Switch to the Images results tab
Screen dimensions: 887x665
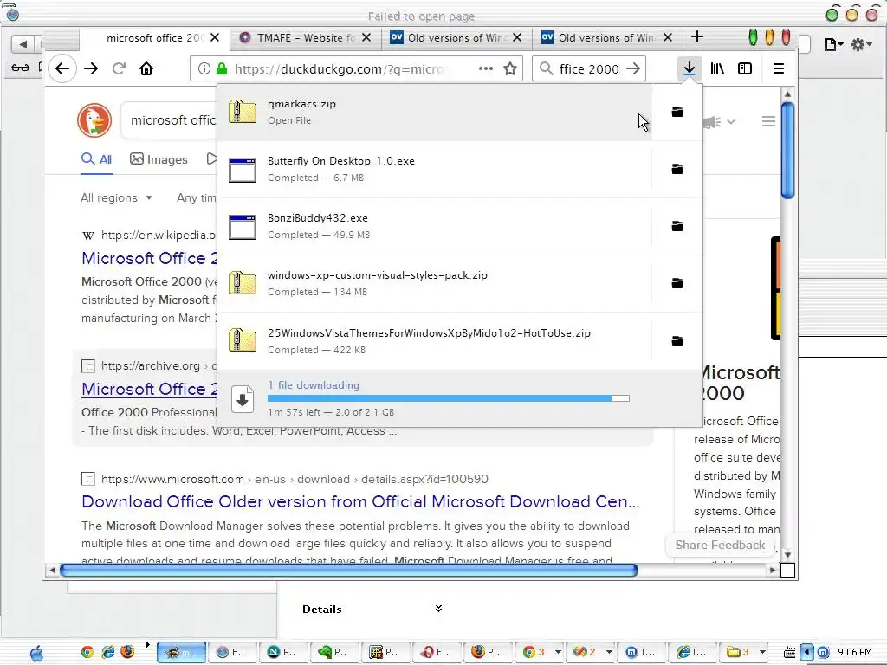click(x=159, y=159)
